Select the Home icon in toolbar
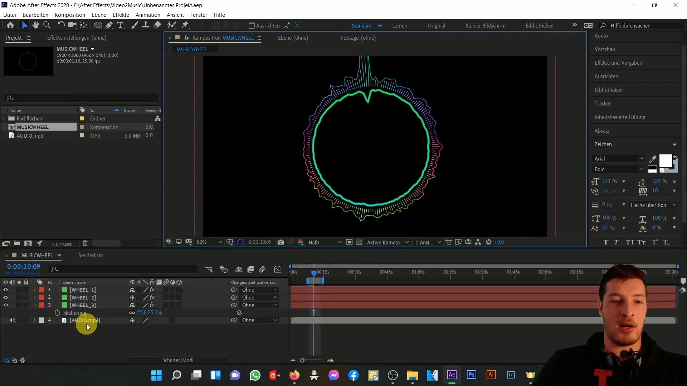The image size is (687, 386). pos(10,25)
